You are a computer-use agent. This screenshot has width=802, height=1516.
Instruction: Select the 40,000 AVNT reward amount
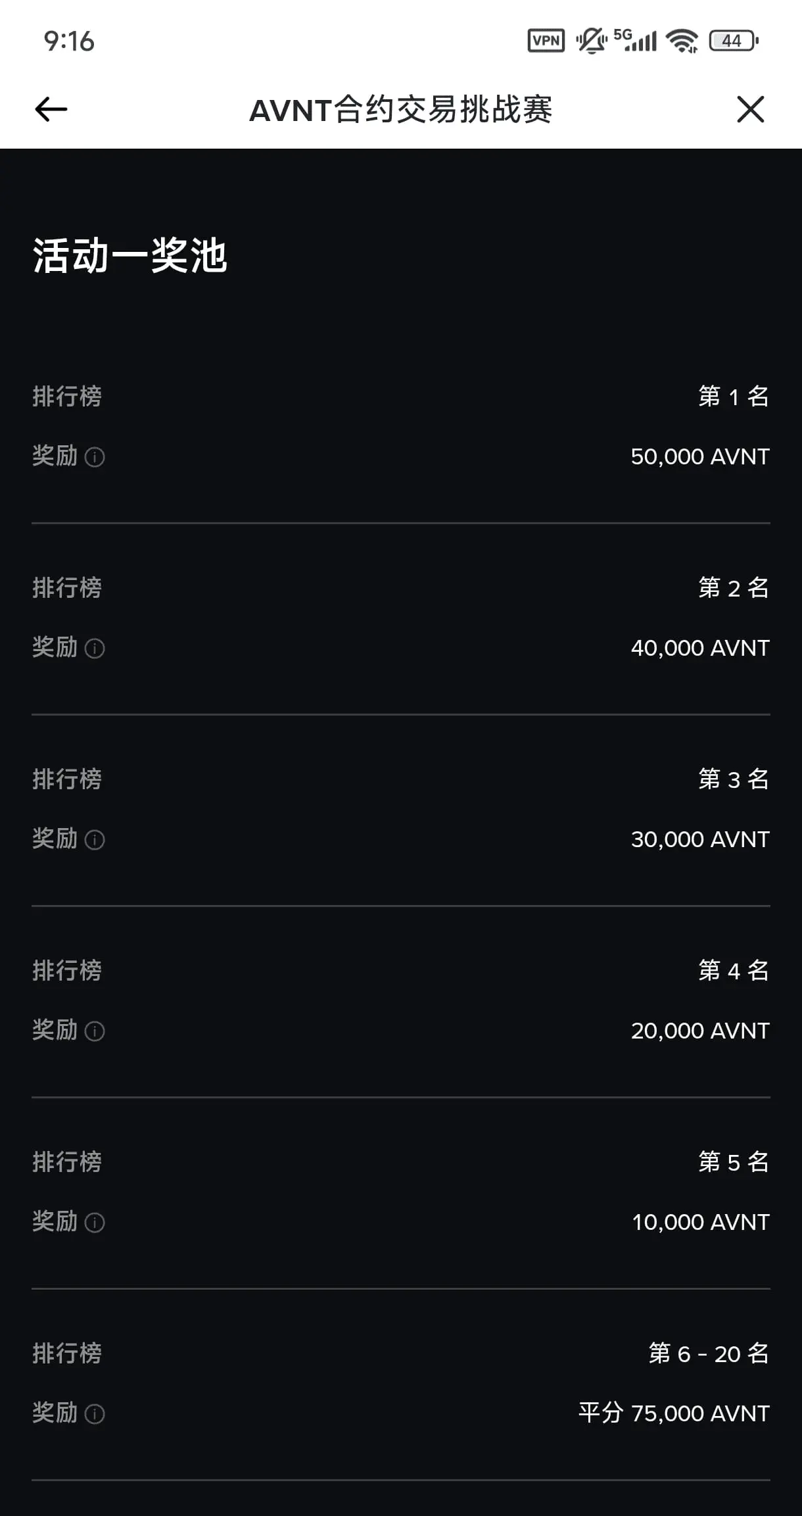pyautogui.click(x=700, y=648)
